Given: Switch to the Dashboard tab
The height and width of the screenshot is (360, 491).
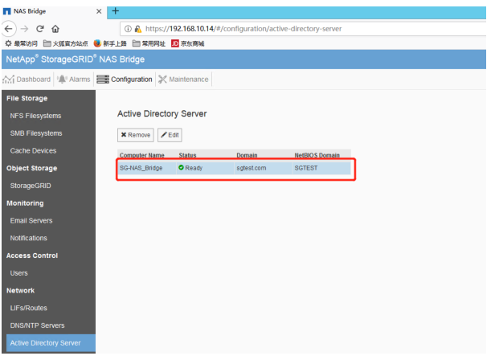Looking at the screenshot, I should 27,80.
